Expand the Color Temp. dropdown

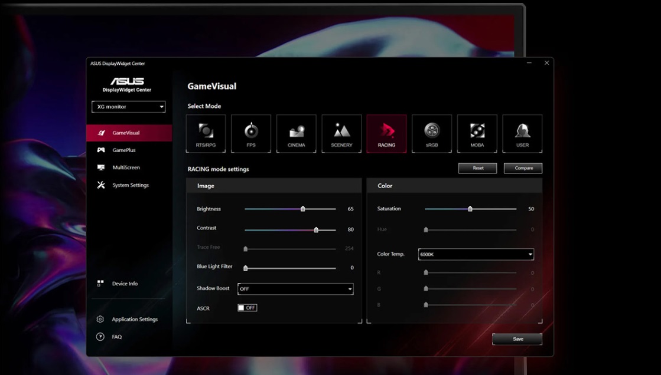tap(476, 254)
